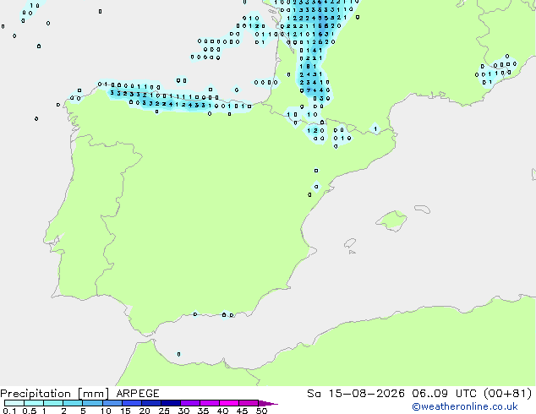Click the '25' legend scale label

pyautogui.click(x=164, y=411)
